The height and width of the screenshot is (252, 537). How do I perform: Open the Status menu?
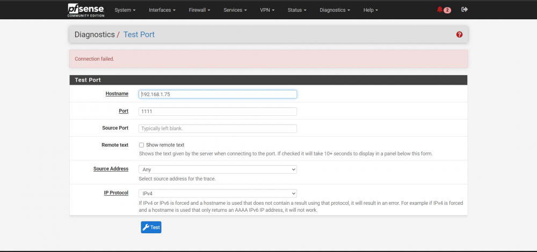pos(297,10)
